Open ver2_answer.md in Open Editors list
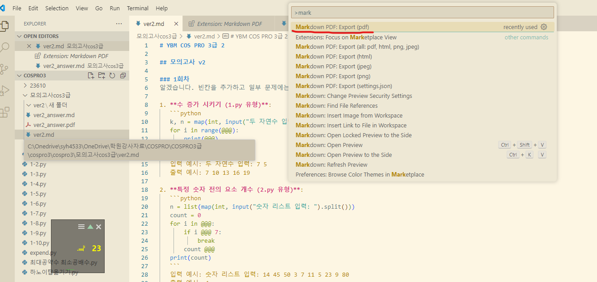 72,66
